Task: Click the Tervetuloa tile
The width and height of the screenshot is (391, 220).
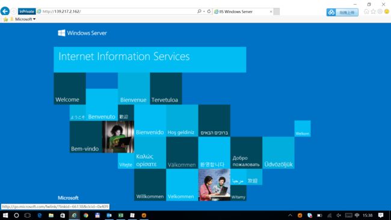Action: [166, 88]
